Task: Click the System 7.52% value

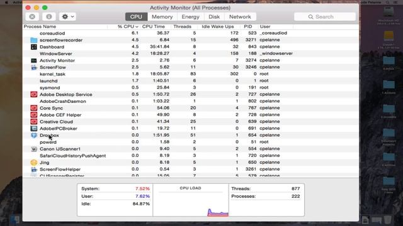Action: tap(142, 188)
